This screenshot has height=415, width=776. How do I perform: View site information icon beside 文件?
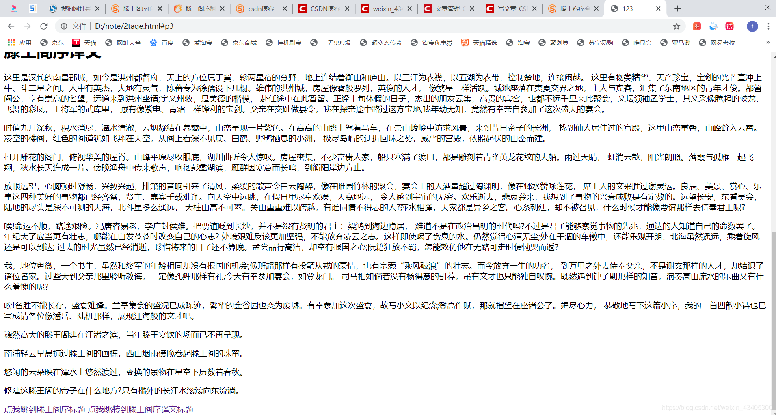pos(64,26)
